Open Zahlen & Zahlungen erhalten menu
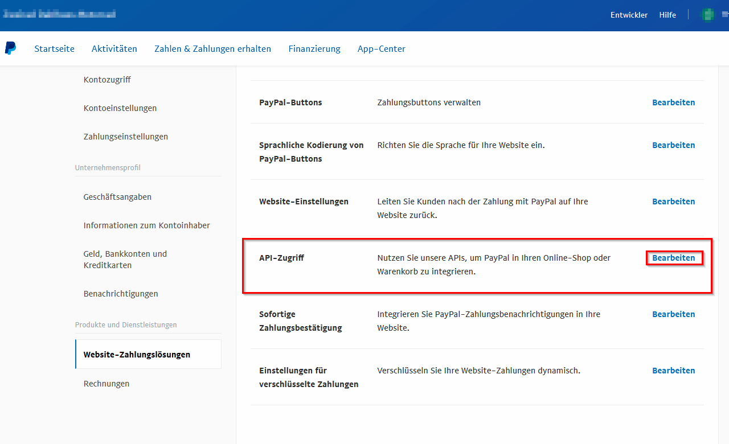The height and width of the screenshot is (444, 729). point(212,49)
